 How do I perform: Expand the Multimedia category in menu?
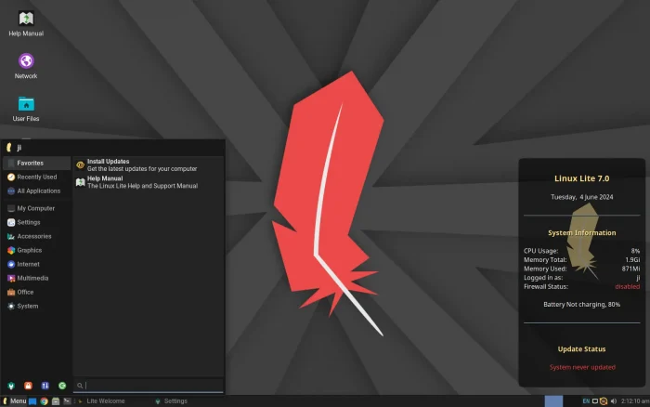point(32,278)
